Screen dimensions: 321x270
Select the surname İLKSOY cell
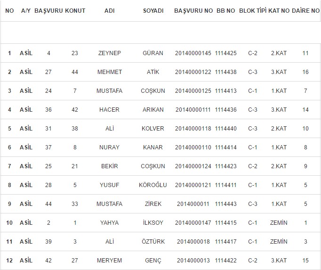pyautogui.click(x=153, y=223)
